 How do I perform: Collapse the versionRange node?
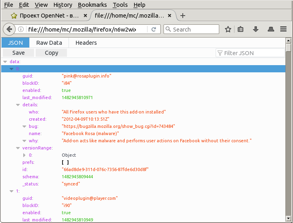(18, 148)
